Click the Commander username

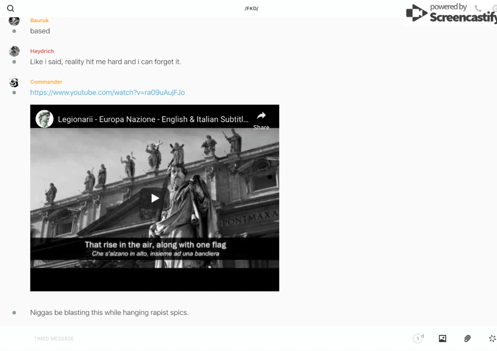[46, 82]
